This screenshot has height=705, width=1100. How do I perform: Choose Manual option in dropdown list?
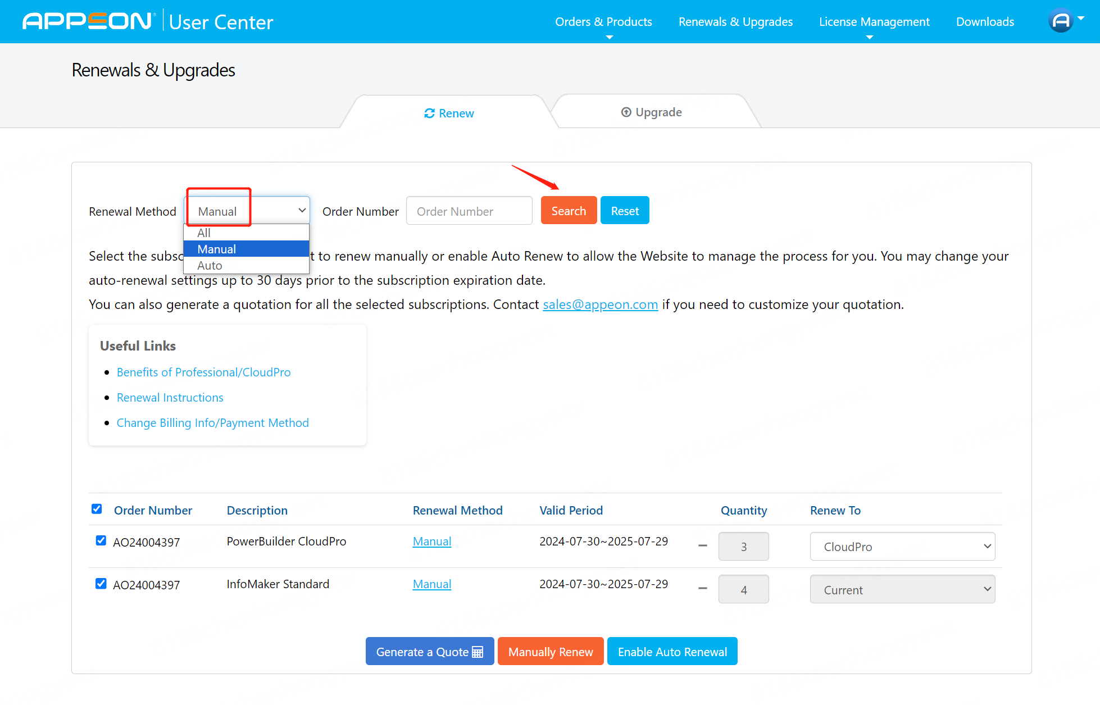click(246, 249)
